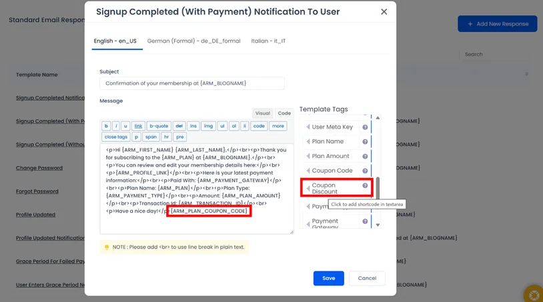Screen dimensions: 543x302
Task: Add User Meta Key template tag
Action: [332, 127]
